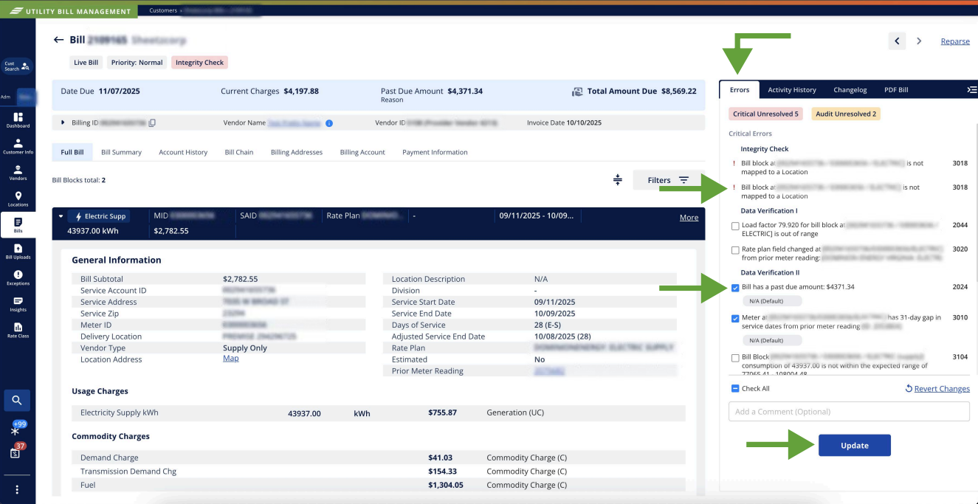Viewport: 978px width, 504px height.
Task: Click the Live Bill tag
Action: (86, 63)
